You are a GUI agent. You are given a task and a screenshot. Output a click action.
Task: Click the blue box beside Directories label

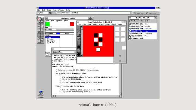[58, 33]
